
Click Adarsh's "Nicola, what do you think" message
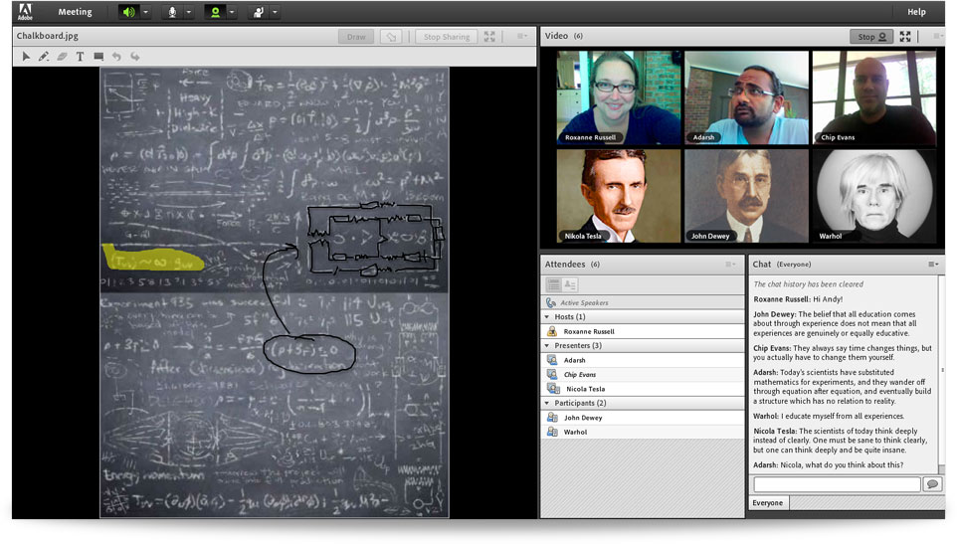pos(828,464)
